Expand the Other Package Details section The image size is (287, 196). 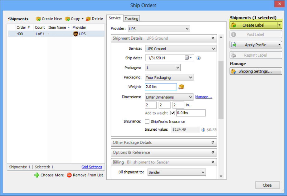[213, 143]
